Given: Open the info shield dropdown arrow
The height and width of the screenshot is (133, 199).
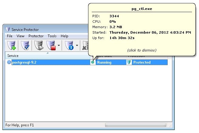Looking at the screenshot, I should [x=77, y=45].
